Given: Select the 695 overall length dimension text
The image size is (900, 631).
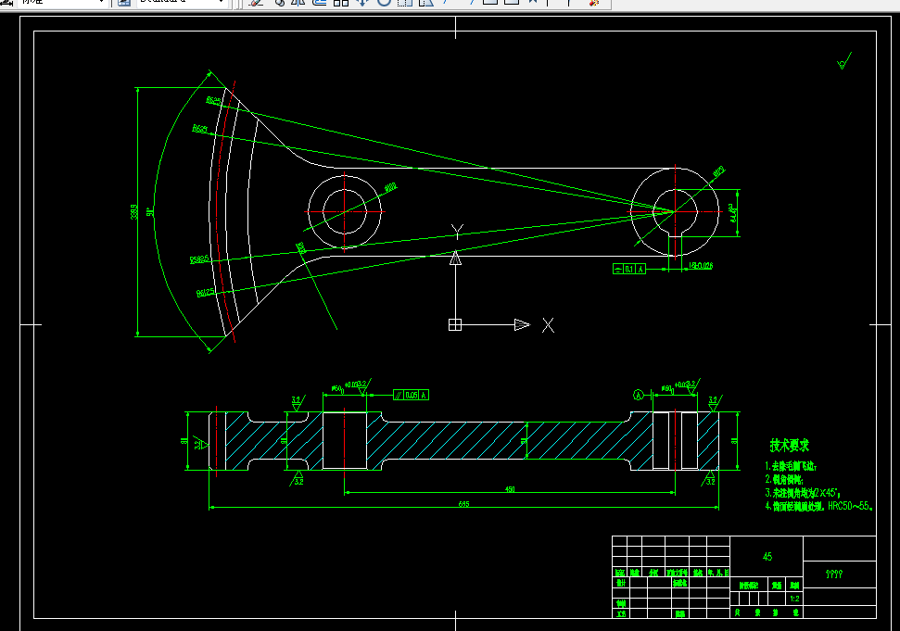Looking at the screenshot, I should [463, 504].
